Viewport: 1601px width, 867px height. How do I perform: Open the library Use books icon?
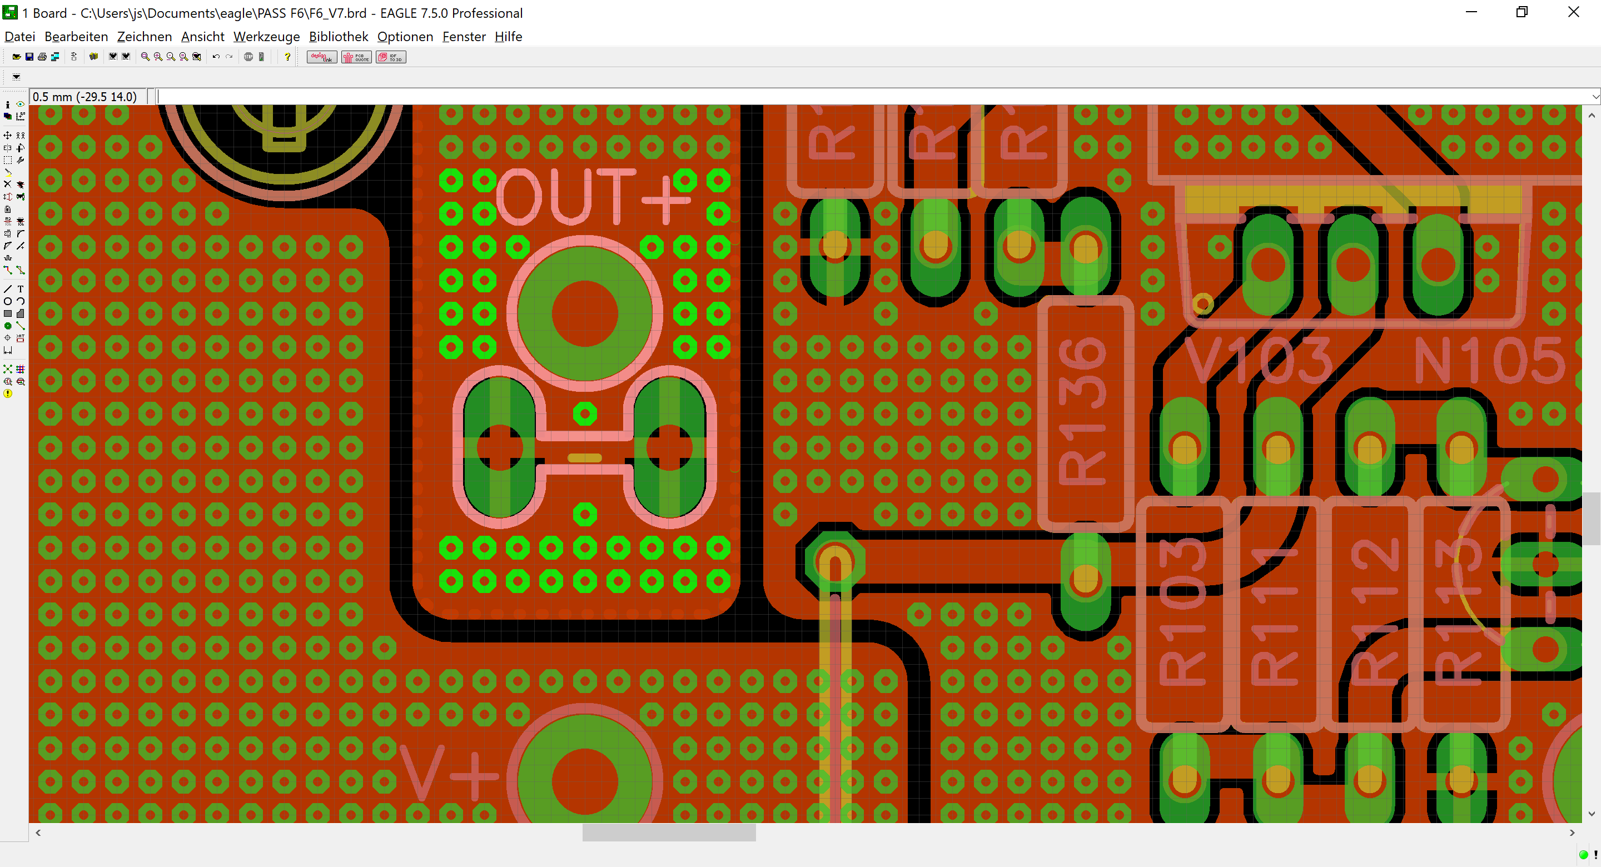(94, 57)
